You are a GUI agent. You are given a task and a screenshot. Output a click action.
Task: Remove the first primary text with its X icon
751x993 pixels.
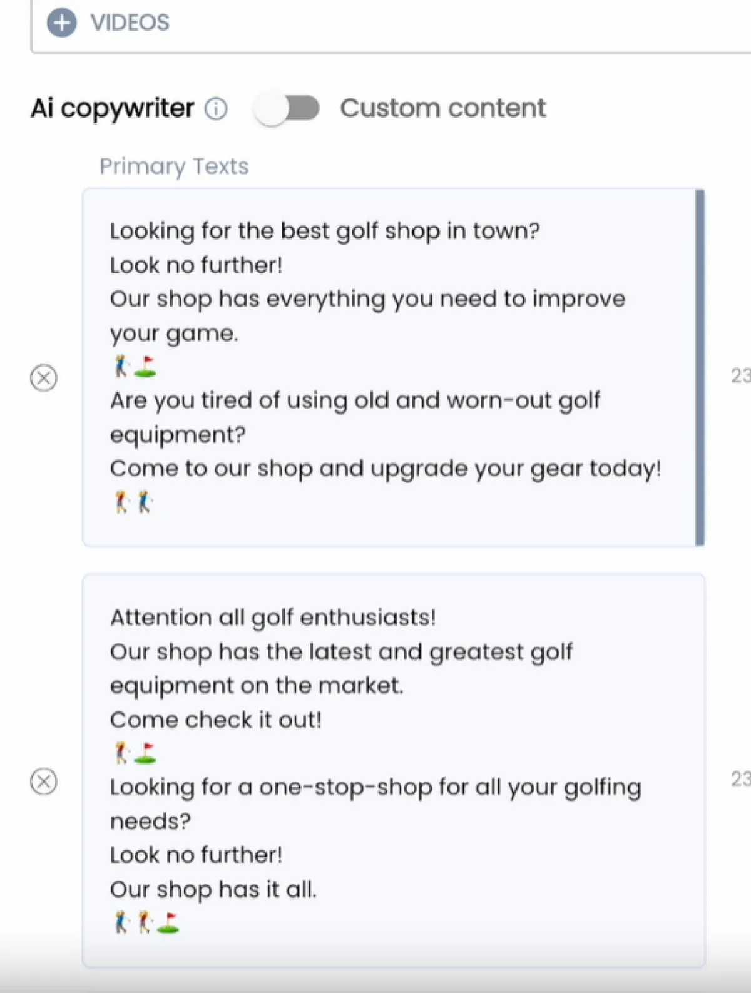[x=44, y=378]
